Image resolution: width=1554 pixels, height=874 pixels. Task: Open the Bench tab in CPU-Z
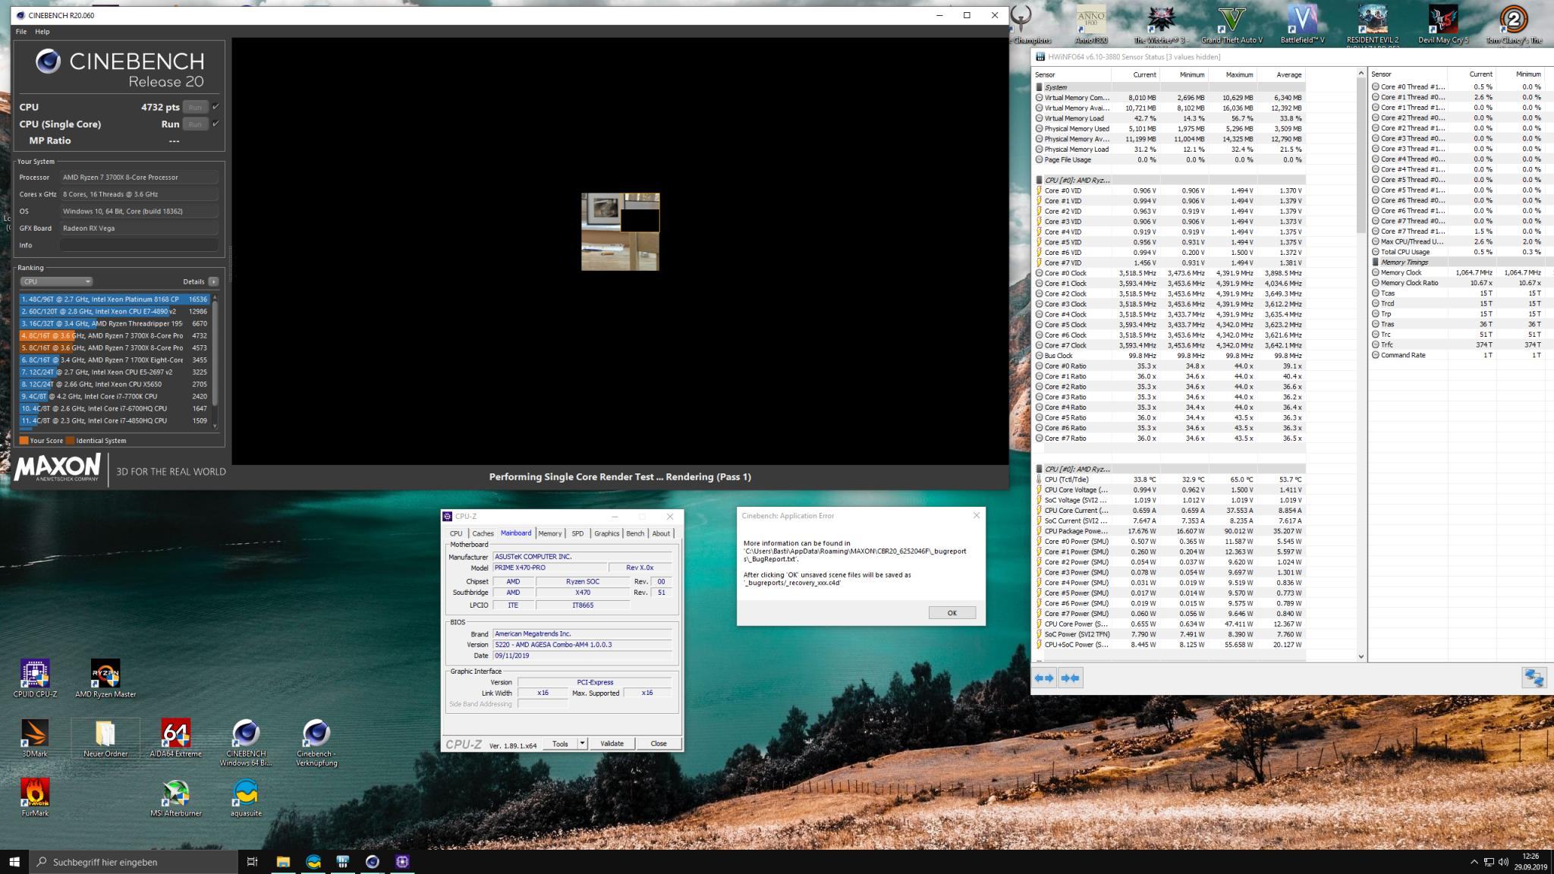point(635,533)
